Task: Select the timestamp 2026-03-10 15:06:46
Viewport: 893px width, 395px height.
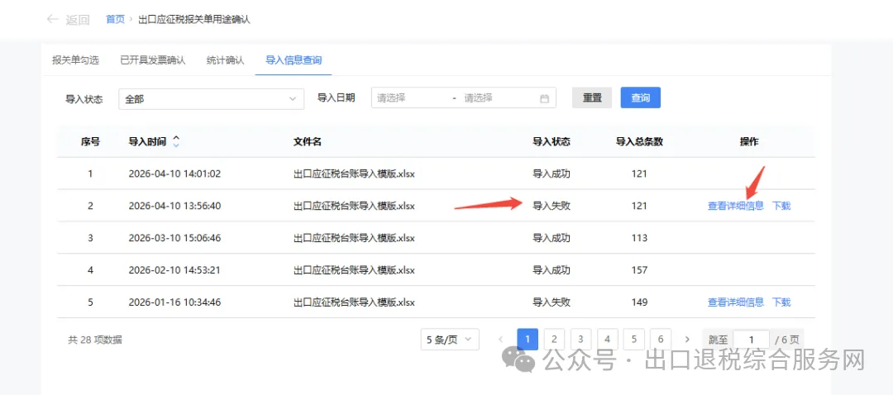Action: (174, 238)
